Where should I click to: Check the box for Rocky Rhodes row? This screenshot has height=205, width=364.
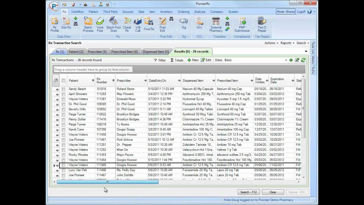tap(63, 155)
